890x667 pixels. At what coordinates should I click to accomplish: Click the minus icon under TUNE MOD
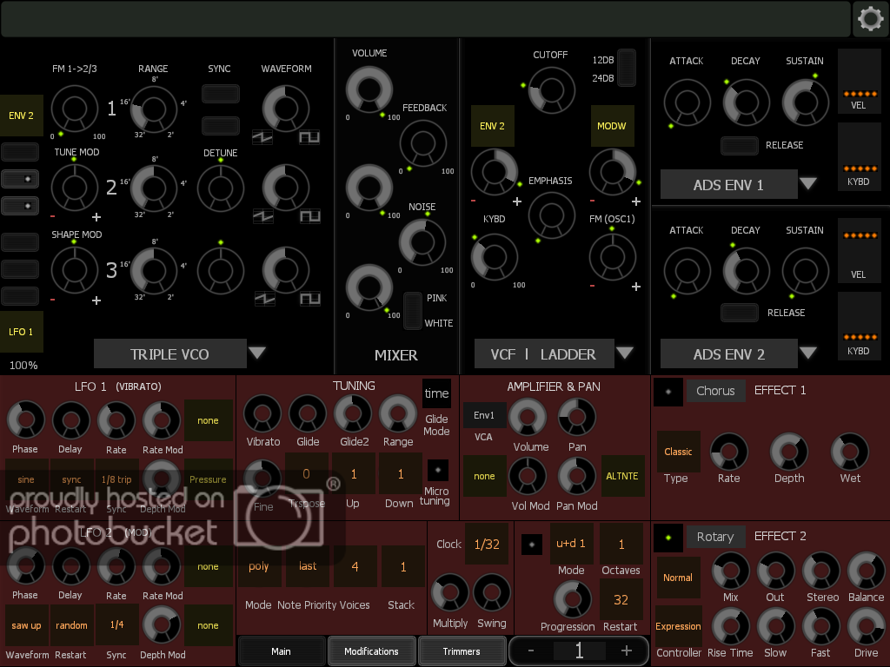point(53,216)
